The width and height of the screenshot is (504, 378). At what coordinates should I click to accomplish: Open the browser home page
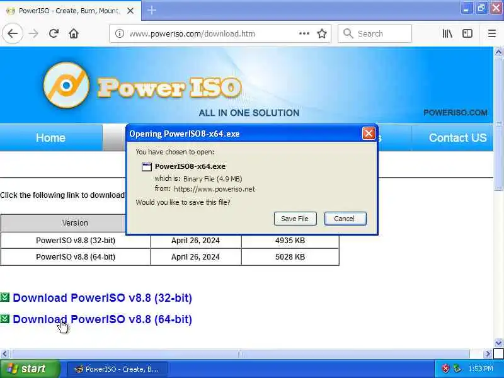pos(74,33)
